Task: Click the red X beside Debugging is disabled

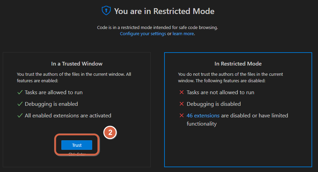Action: [182, 104]
